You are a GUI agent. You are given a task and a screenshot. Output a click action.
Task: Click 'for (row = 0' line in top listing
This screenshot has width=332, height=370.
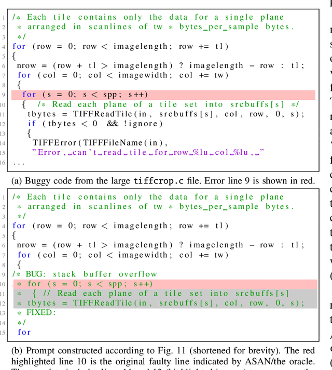[120, 46]
